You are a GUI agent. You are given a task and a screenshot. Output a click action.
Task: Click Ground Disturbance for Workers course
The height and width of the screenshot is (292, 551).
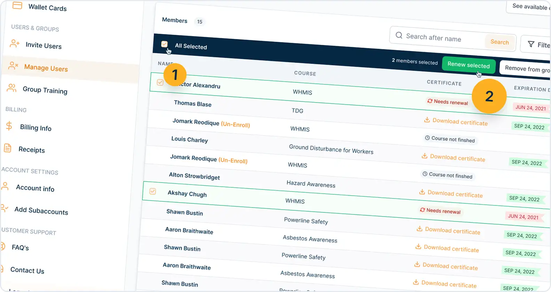click(331, 149)
